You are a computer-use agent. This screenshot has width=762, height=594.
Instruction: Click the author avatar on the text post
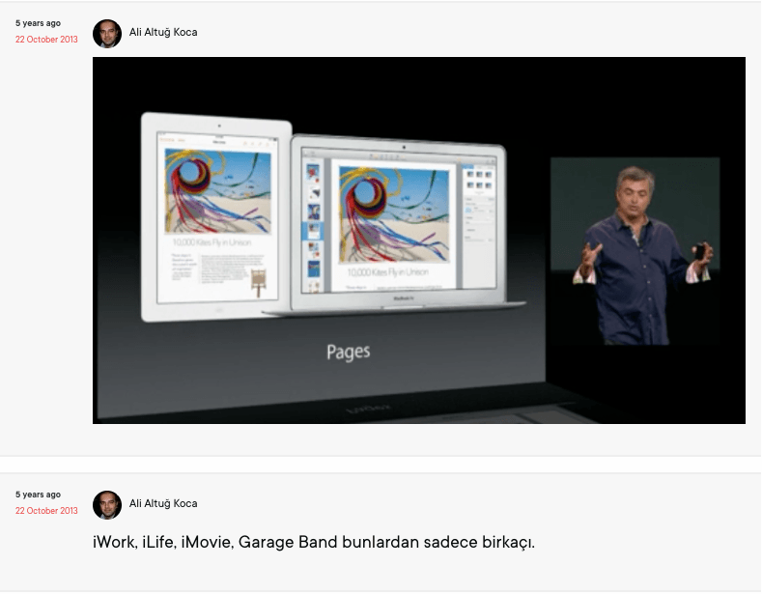(x=106, y=505)
